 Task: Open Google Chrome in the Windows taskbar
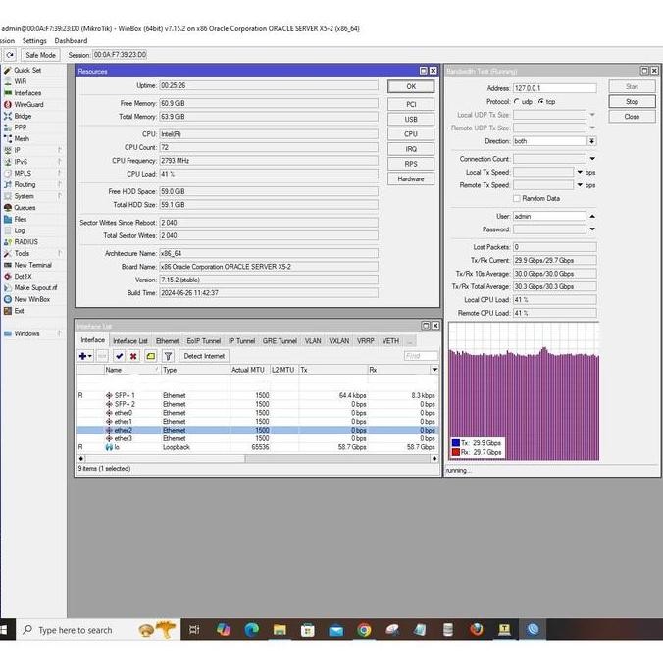tap(364, 630)
